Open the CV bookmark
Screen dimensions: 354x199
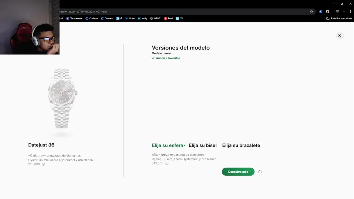(179, 19)
